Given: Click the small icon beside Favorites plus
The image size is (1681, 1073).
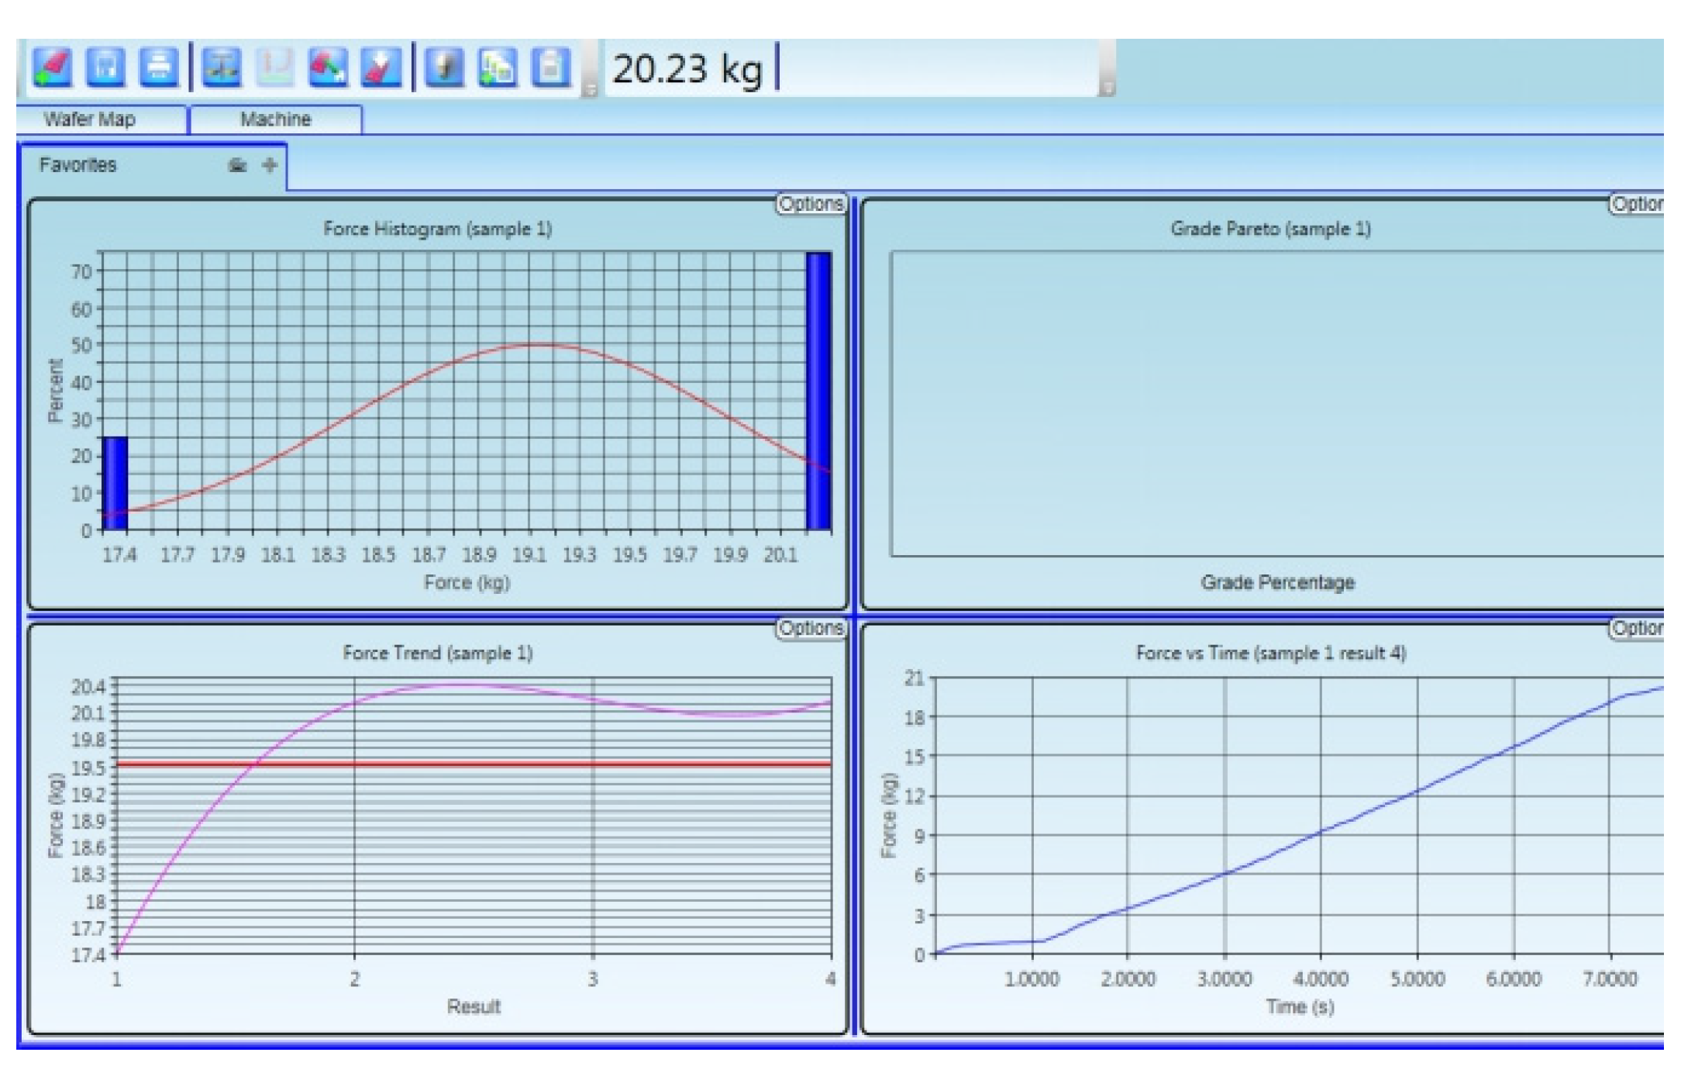Looking at the screenshot, I should pos(237,165).
